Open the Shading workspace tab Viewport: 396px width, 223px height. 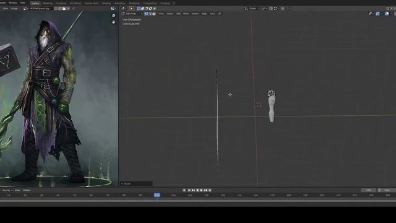click(x=106, y=3)
